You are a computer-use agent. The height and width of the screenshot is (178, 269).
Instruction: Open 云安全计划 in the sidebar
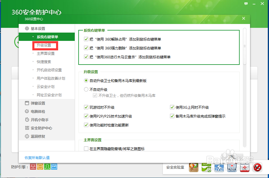pyautogui.click(x=46, y=87)
